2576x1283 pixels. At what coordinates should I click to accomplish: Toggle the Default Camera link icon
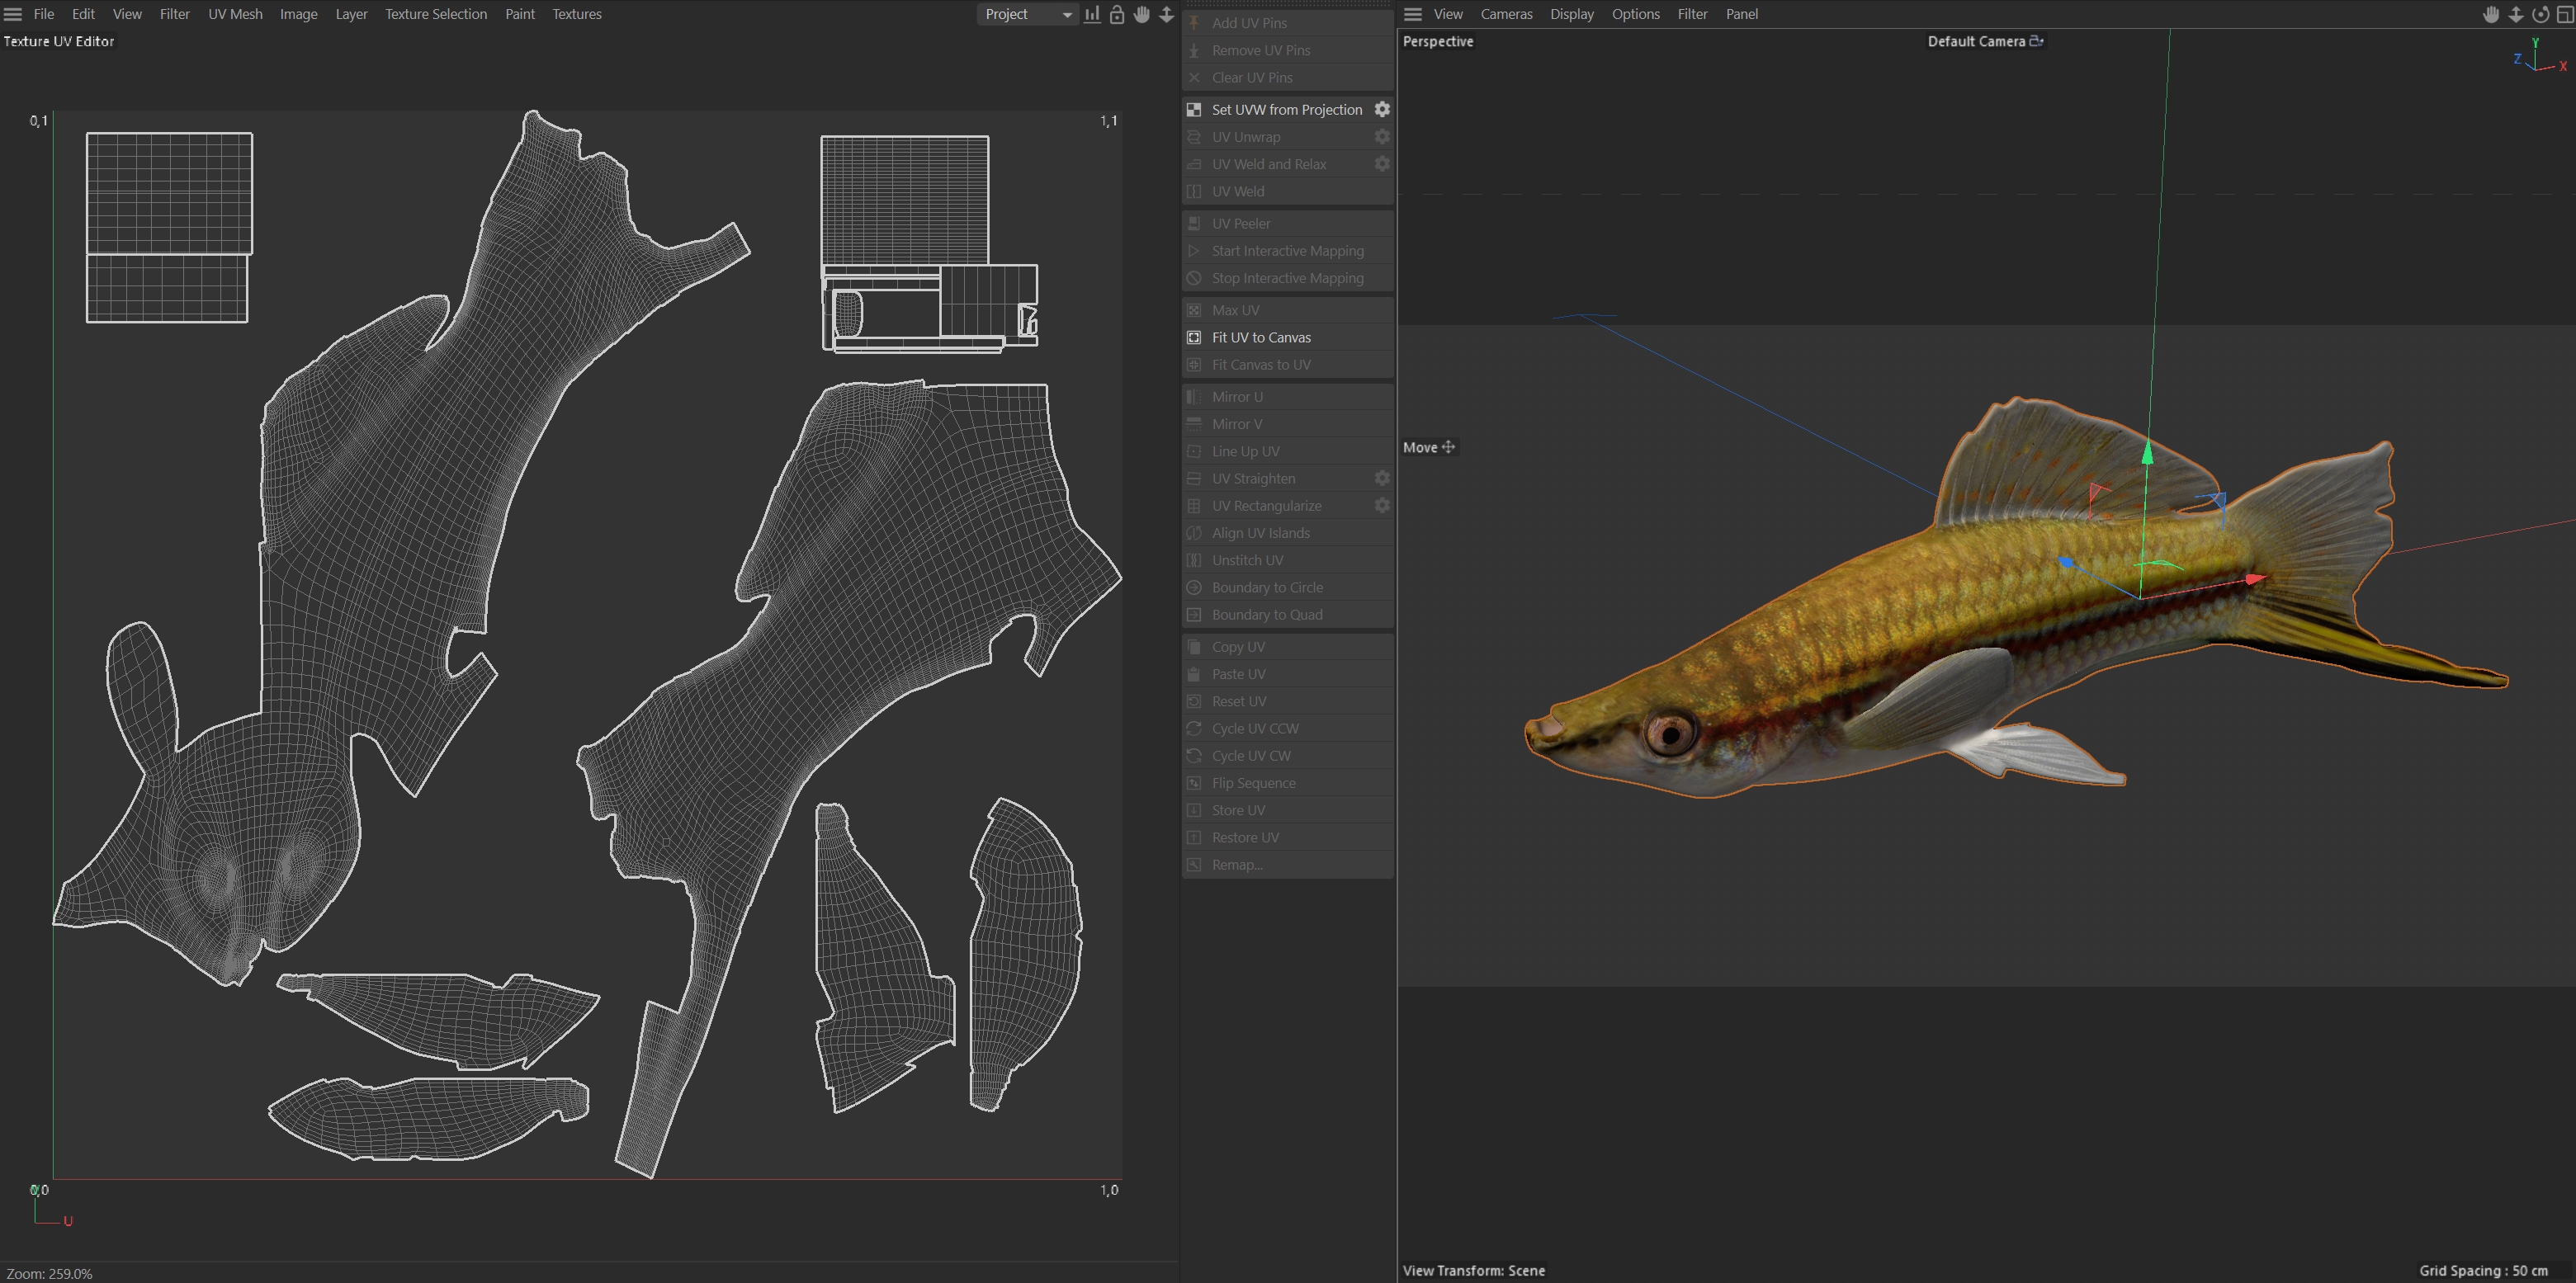coord(2037,41)
